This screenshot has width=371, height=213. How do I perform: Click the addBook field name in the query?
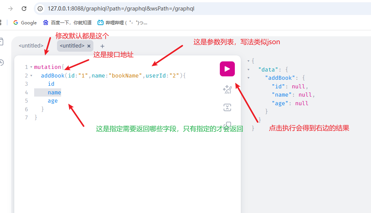click(53, 76)
